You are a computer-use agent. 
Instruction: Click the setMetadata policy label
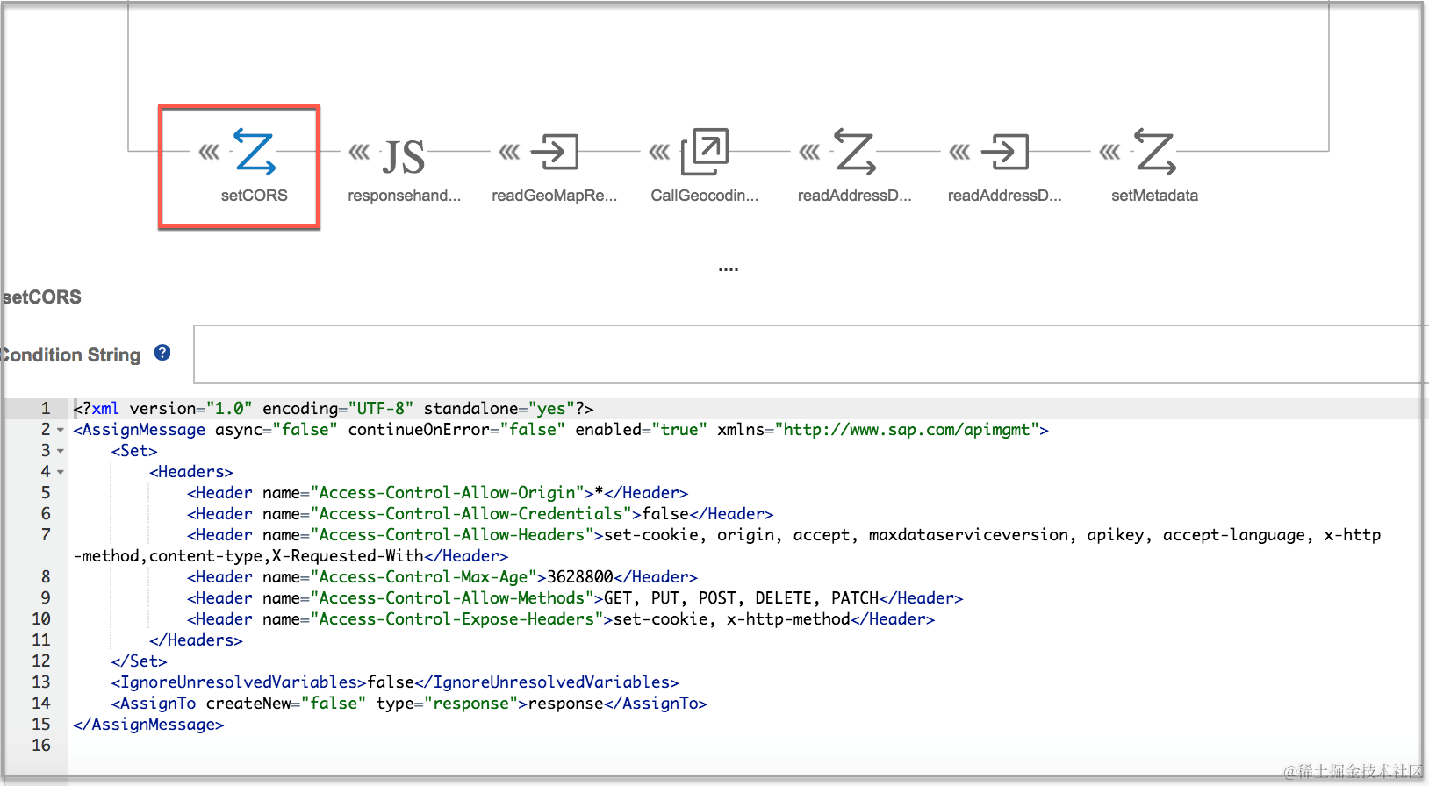[x=1155, y=196]
